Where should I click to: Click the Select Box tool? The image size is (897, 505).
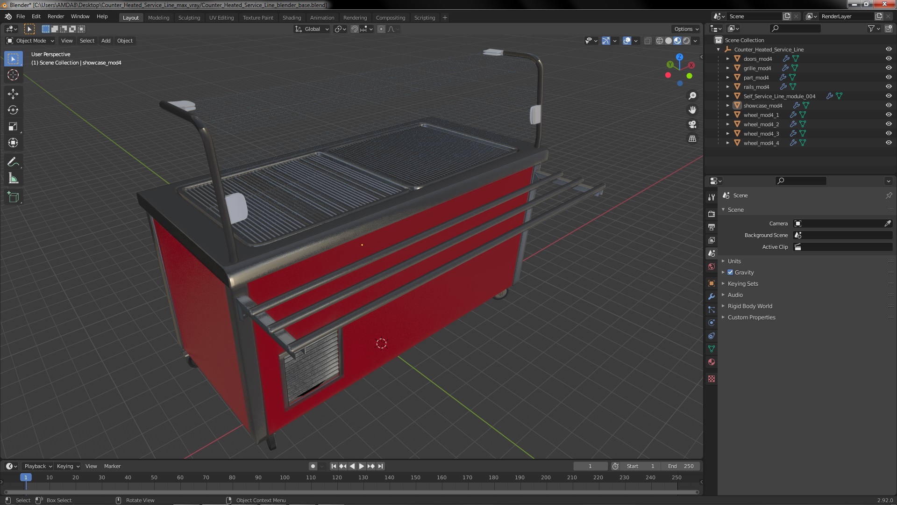[x=13, y=58]
